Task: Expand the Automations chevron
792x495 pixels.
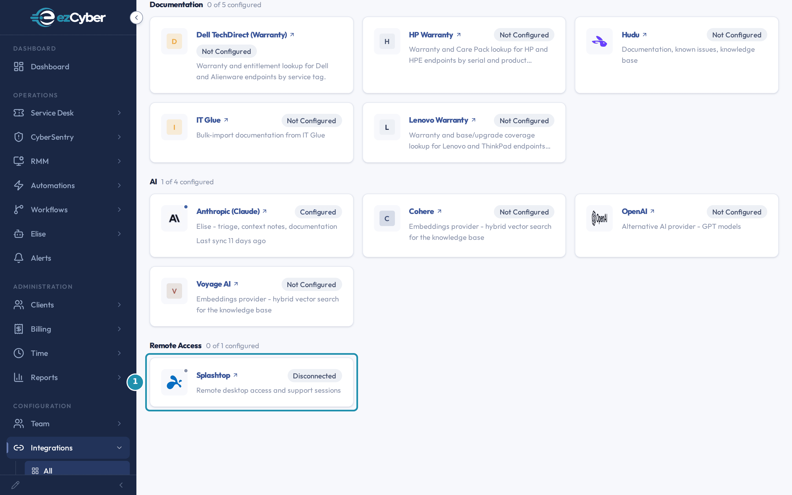Action: (119, 185)
